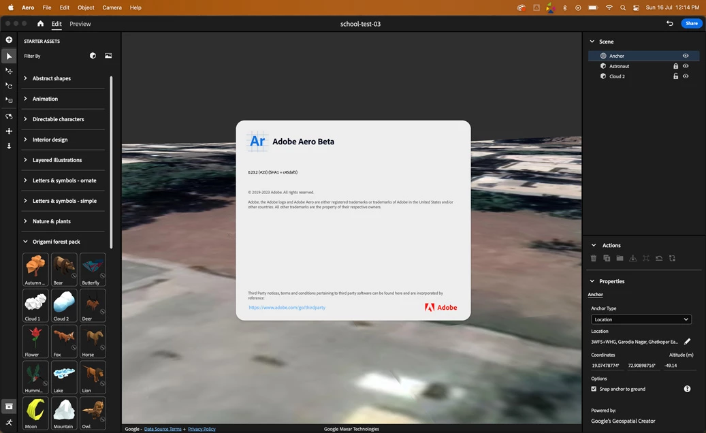This screenshot has width=706, height=433.
Task: Open the Help menu
Action: tap(135, 7)
